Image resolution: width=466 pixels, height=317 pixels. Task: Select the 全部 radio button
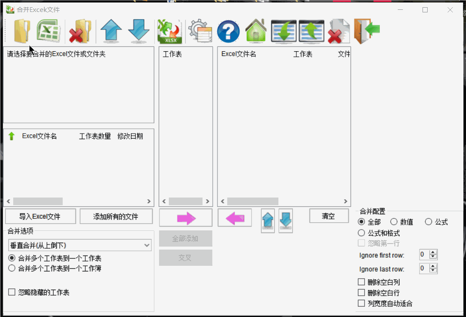tap(362, 222)
